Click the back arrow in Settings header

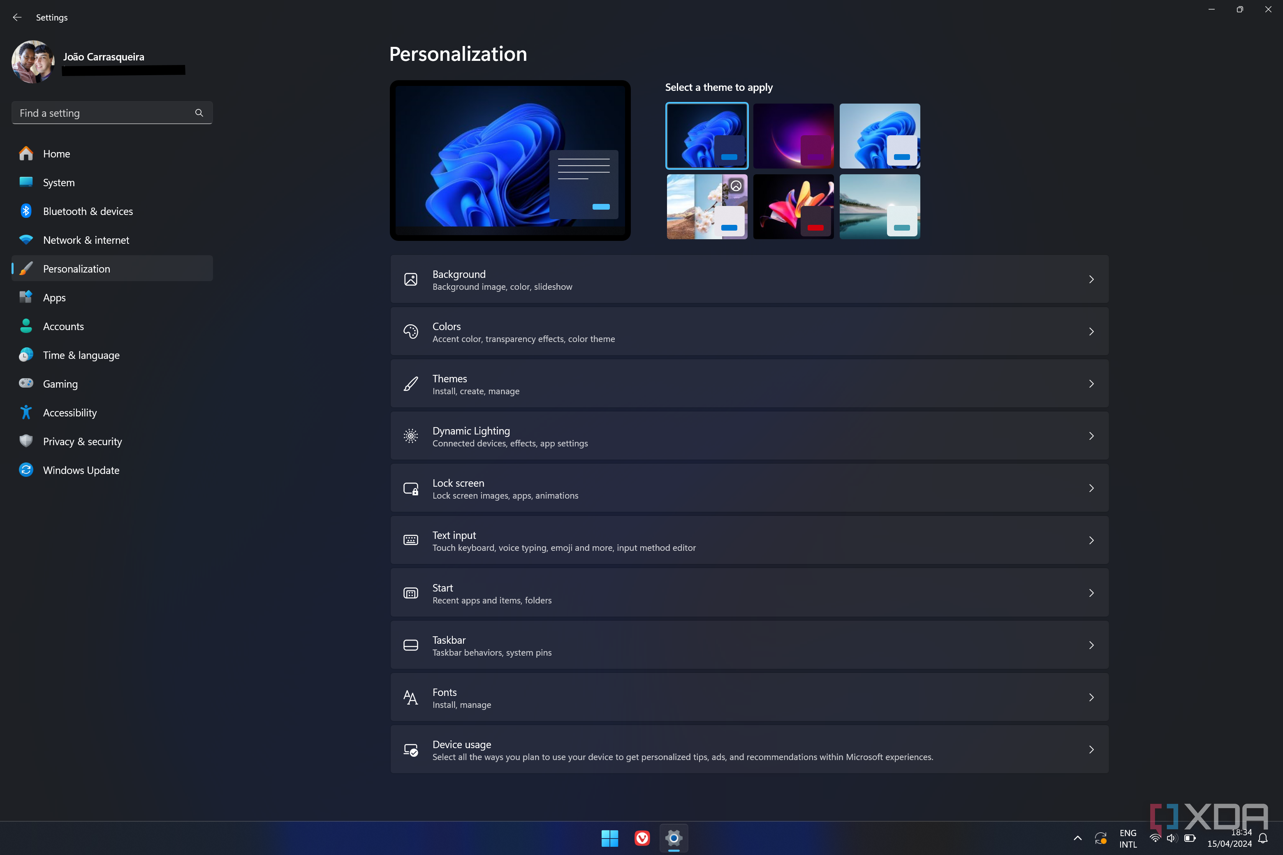(17, 17)
